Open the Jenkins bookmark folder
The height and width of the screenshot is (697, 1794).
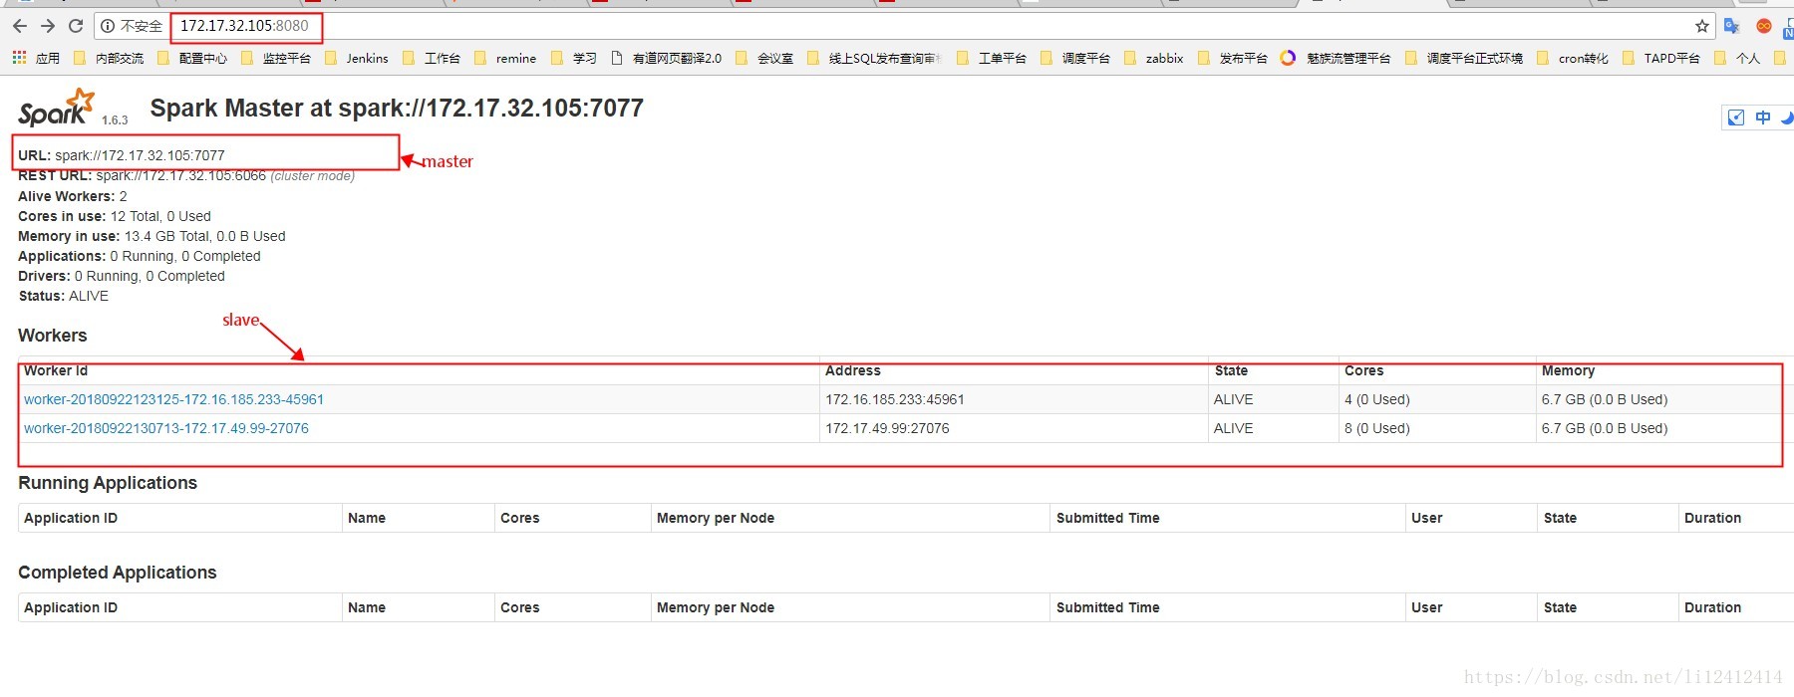click(x=357, y=58)
